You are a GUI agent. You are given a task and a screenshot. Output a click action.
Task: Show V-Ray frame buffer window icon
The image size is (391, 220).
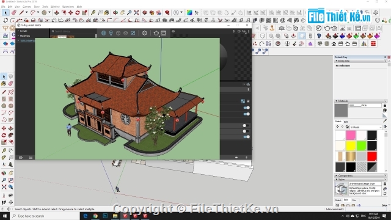click(164, 33)
